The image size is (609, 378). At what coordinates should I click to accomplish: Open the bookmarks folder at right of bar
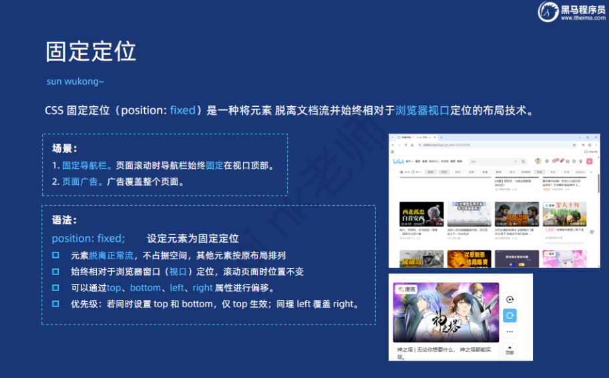pyautogui.click(x=591, y=152)
